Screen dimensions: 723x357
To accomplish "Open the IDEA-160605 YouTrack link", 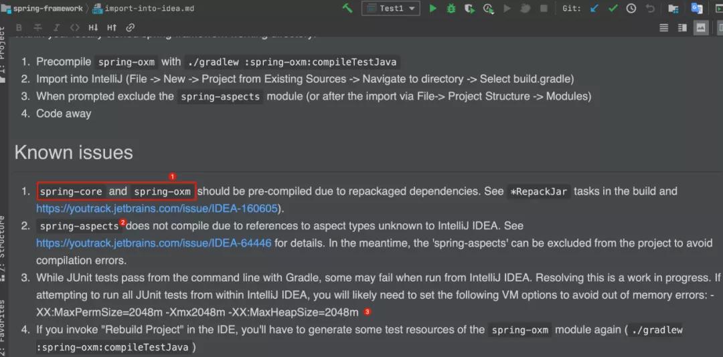I will click(157, 208).
